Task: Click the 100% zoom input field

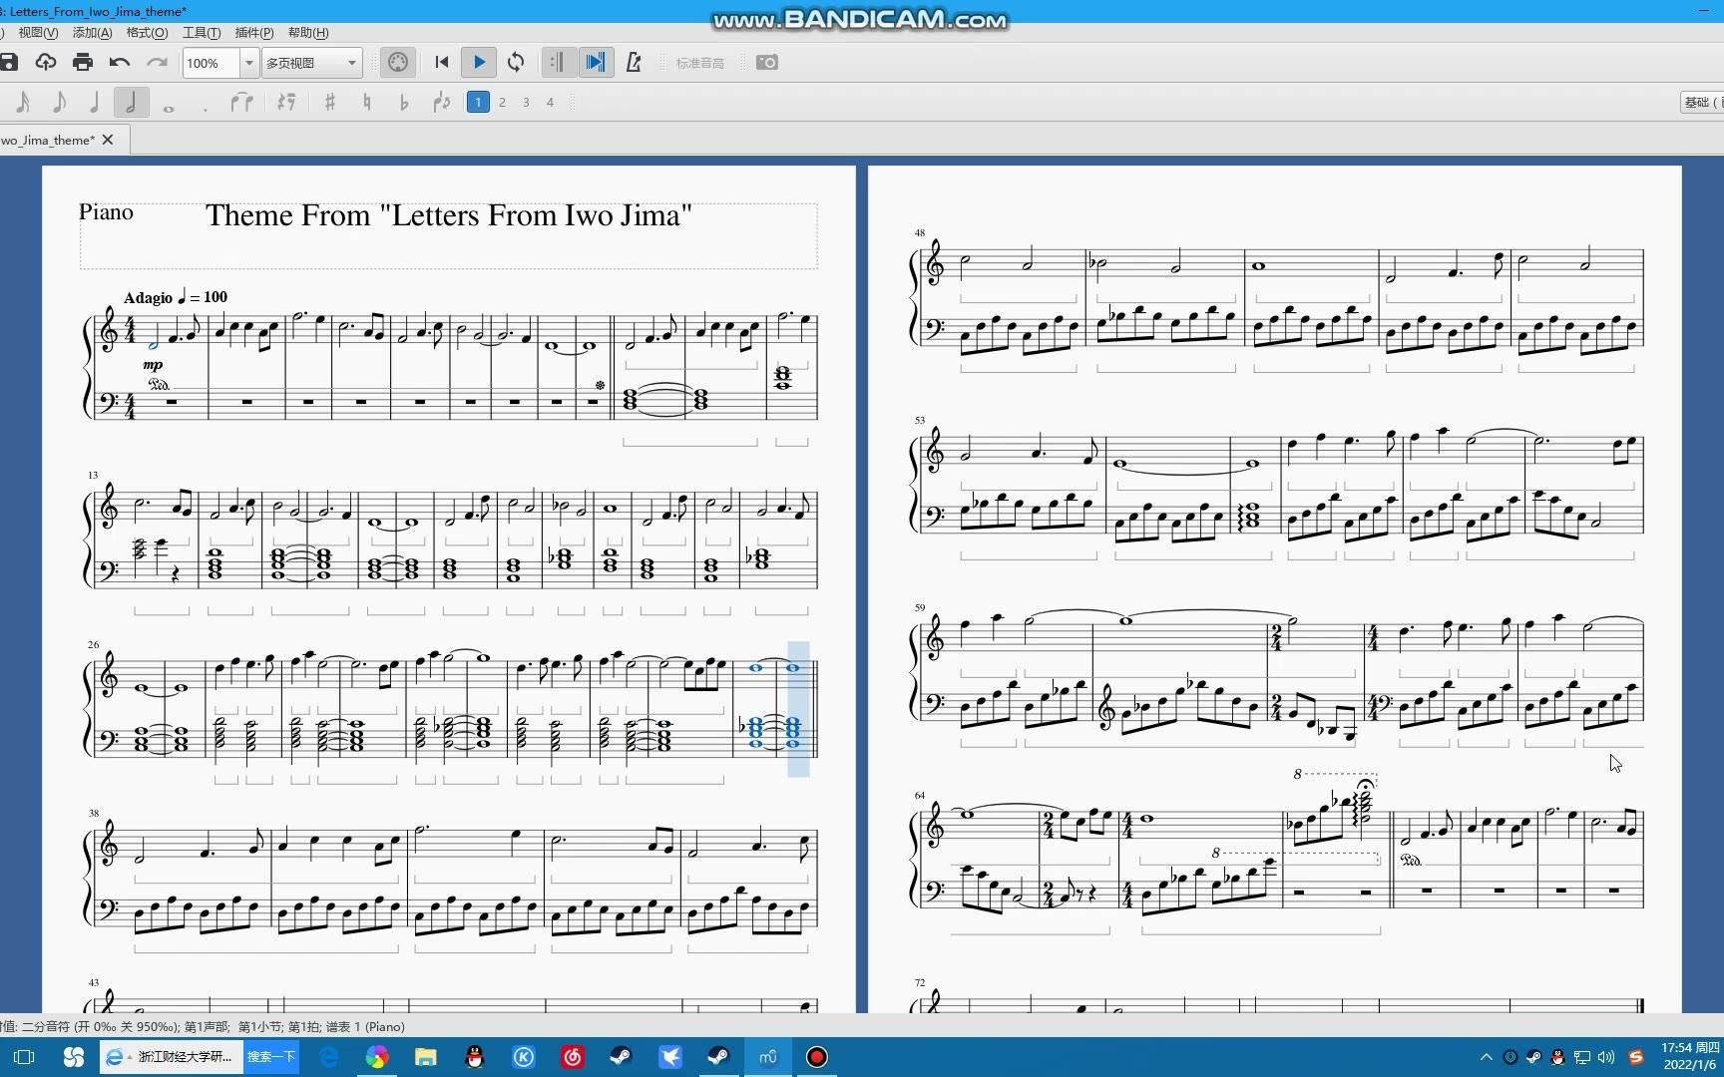Action: (x=212, y=63)
